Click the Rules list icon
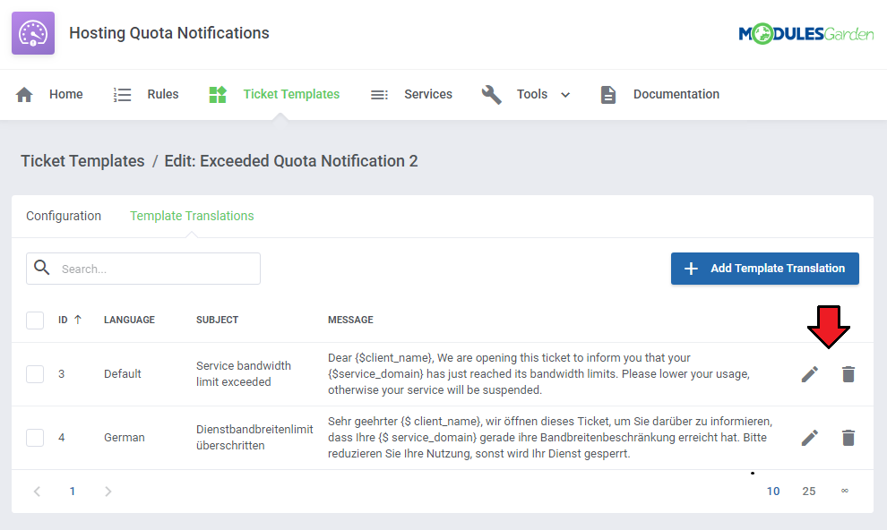 point(122,94)
